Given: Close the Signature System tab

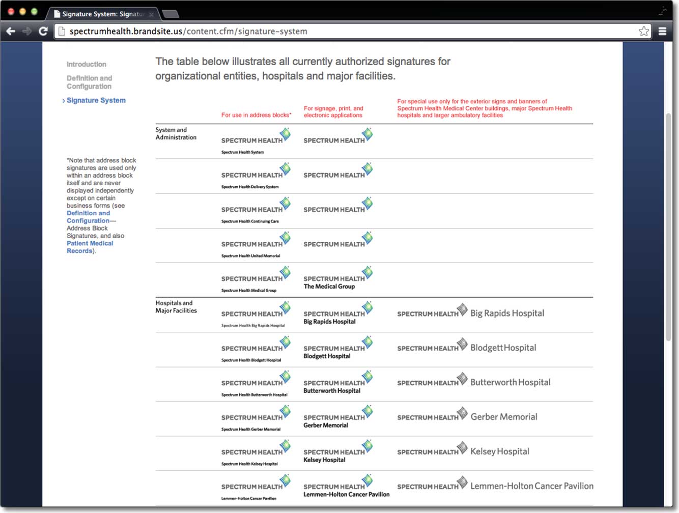Looking at the screenshot, I should [151, 14].
